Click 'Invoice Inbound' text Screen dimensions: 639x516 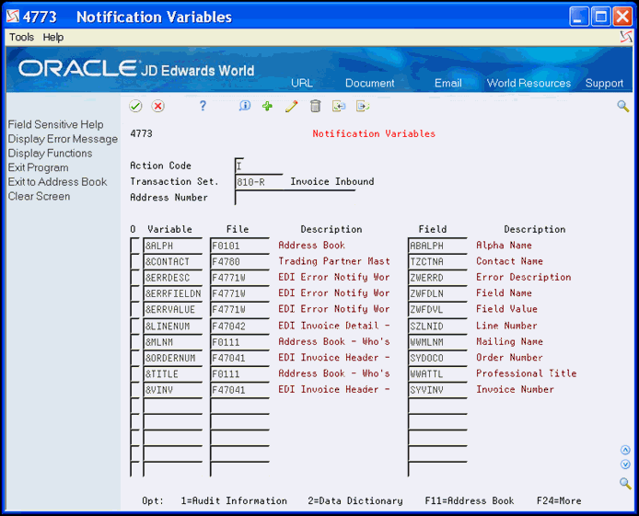tap(332, 181)
